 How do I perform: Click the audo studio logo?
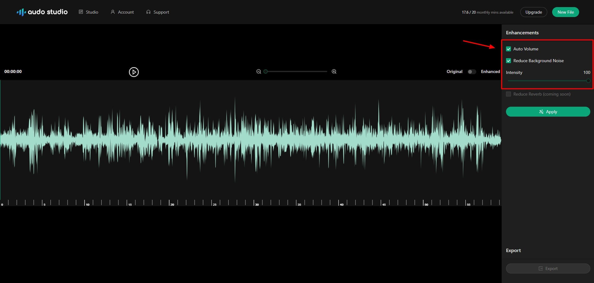[42, 12]
